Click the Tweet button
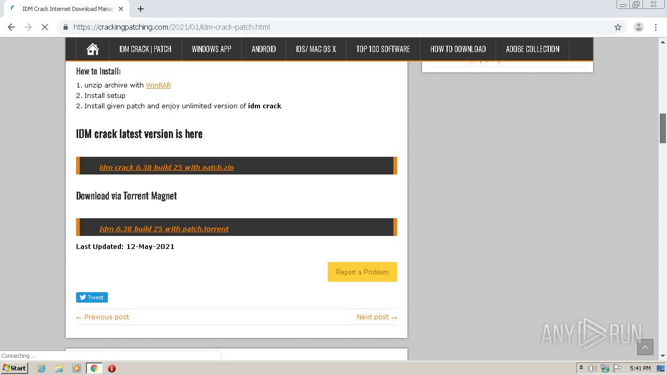This screenshot has width=667, height=375. pos(92,297)
